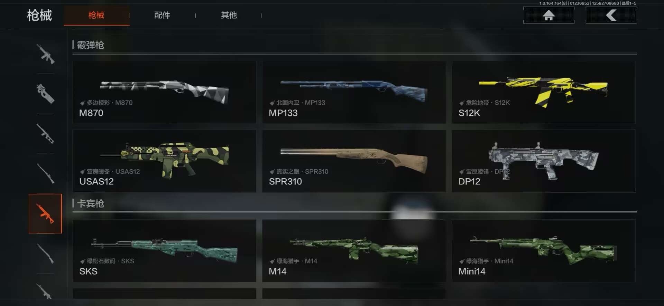Pick the yellow S12K weapon card
Screen dimensions: 664x306
(543, 92)
